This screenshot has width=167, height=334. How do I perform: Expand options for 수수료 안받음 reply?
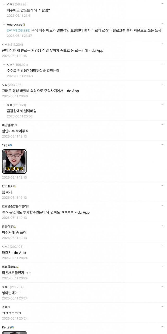point(163,64)
